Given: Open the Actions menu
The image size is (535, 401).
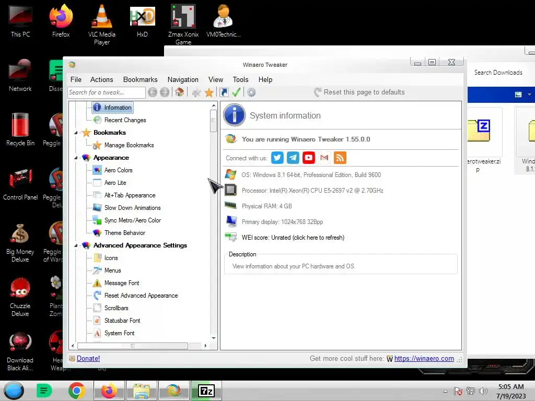Looking at the screenshot, I should coord(102,79).
